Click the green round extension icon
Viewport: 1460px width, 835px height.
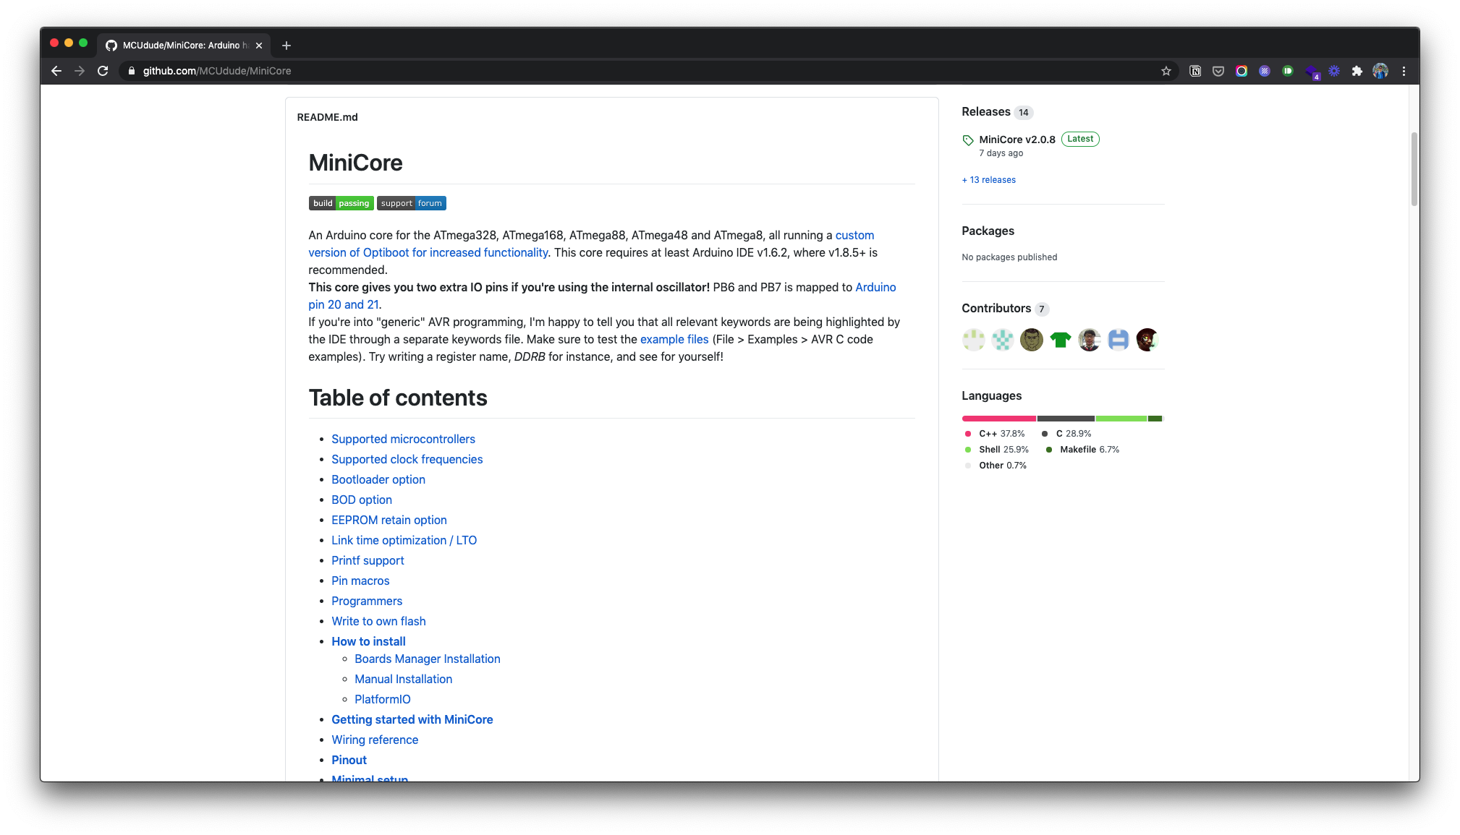(1288, 71)
